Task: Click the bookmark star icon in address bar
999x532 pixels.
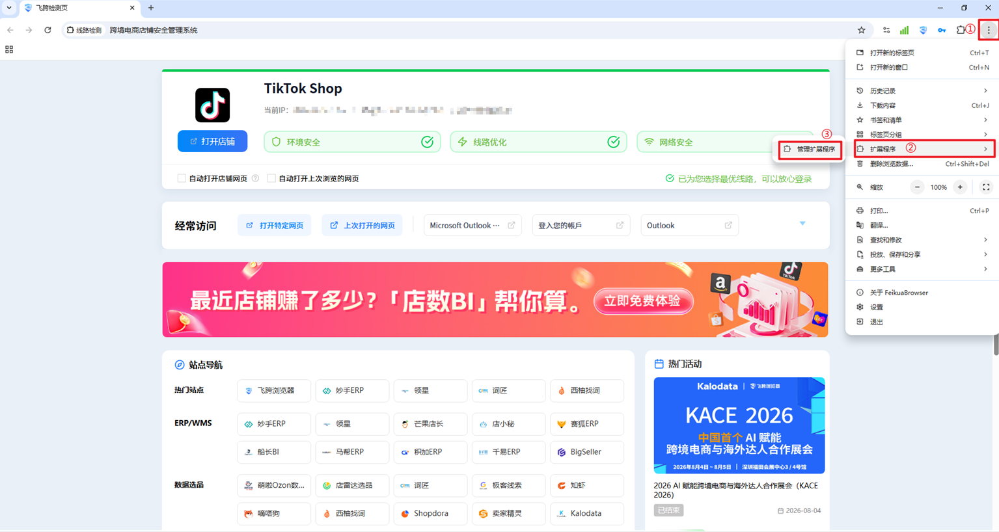Action: point(861,30)
